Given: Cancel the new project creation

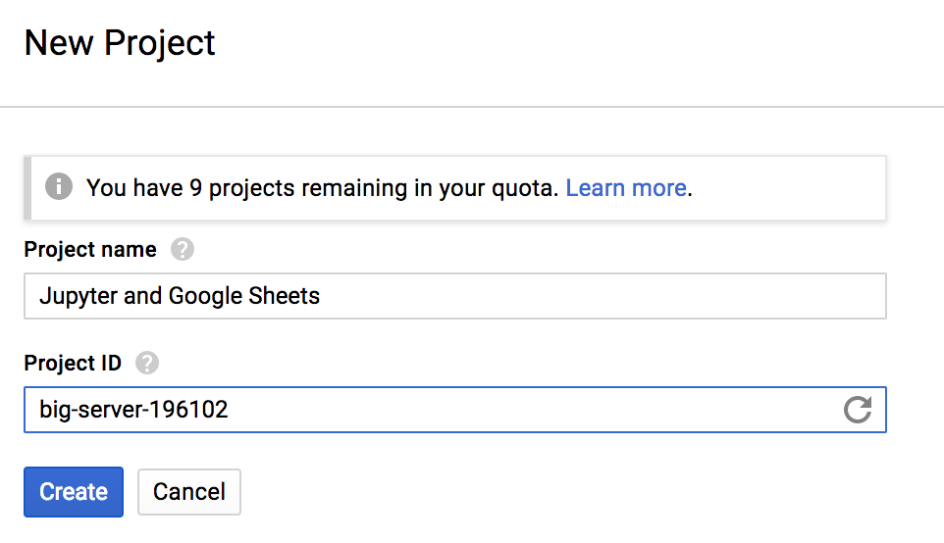Looking at the screenshot, I should [x=189, y=492].
